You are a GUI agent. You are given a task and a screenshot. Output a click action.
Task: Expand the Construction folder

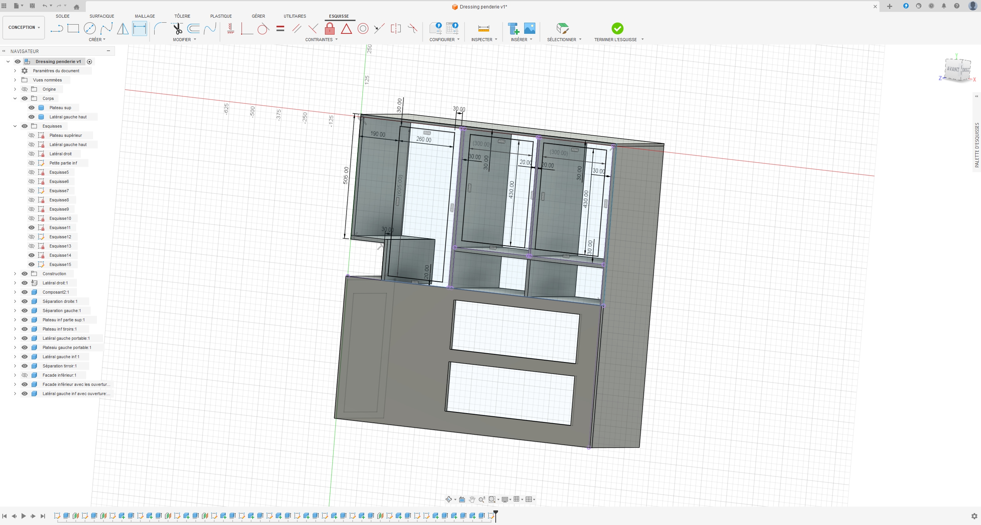[x=15, y=274]
